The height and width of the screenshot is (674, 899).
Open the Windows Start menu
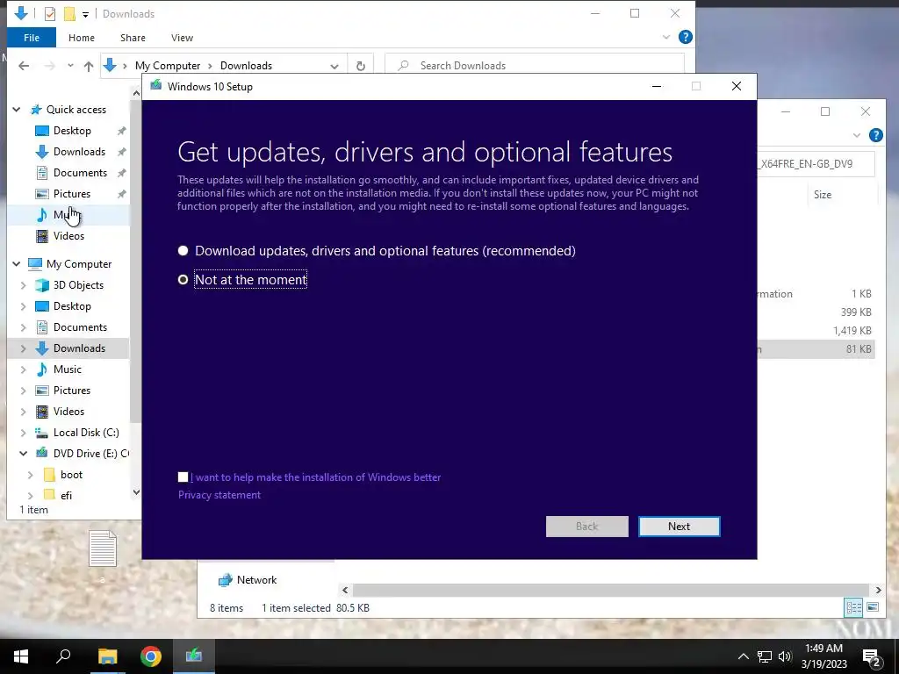pos(21,656)
